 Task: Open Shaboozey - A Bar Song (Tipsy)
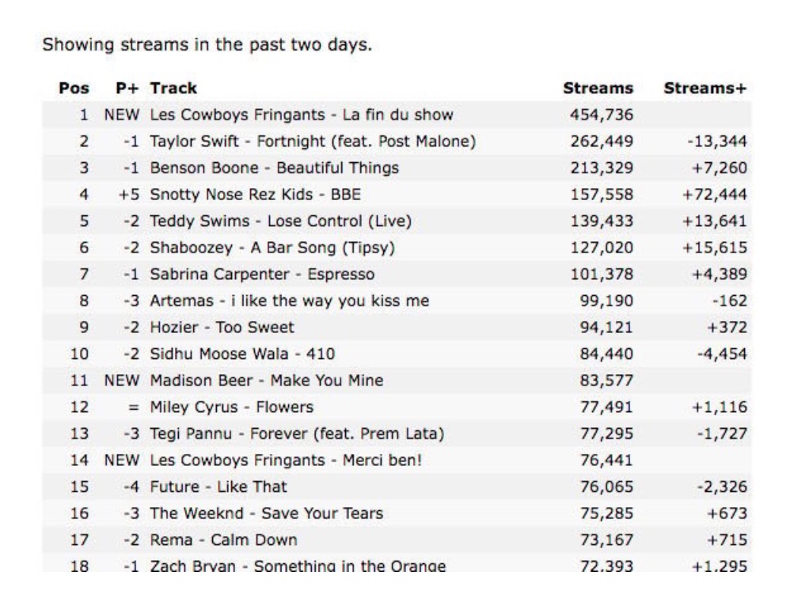[x=272, y=248]
